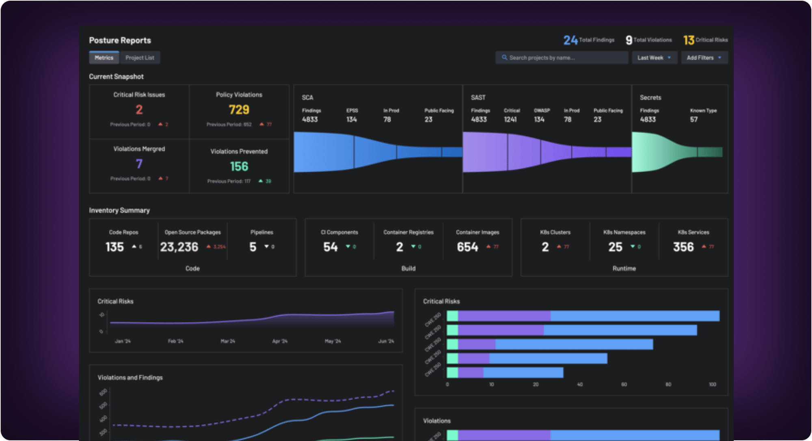Click the Violations bar chart title
This screenshot has width=812, height=441.
click(x=437, y=421)
